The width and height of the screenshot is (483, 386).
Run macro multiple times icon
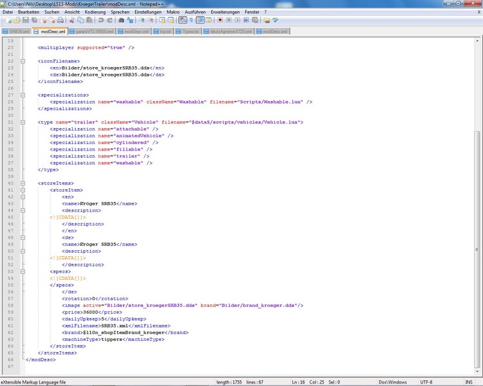pyautogui.click(x=246, y=21)
